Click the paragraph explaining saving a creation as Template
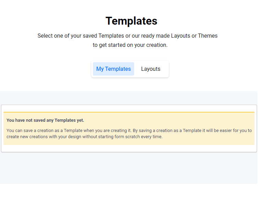The image size is (258, 198). pyautogui.click(x=129, y=134)
